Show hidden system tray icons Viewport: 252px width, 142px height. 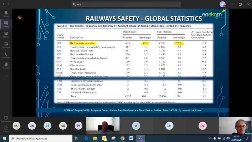point(210,138)
